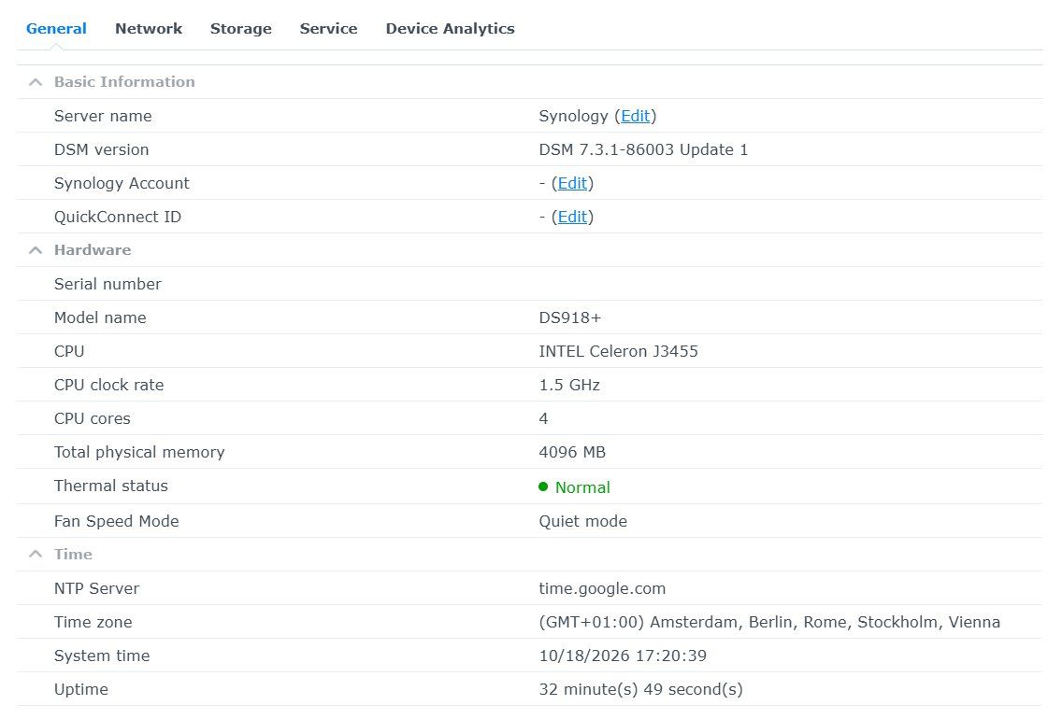The width and height of the screenshot is (1048, 719).
Task: Click the NTP Server label
Action: (97, 589)
